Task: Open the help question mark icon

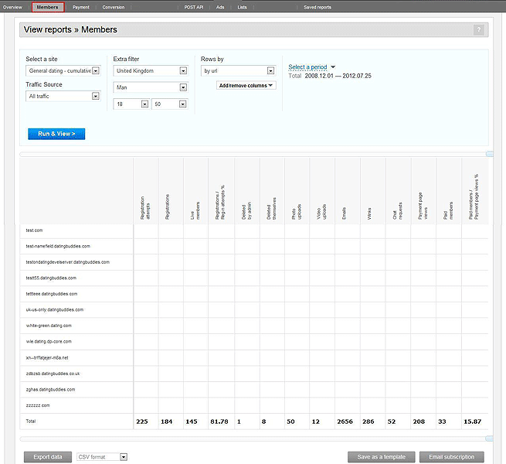Action: coord(478,29)
